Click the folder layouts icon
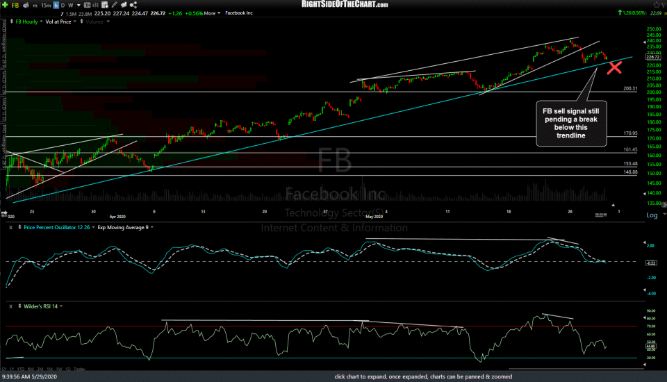The width and height of the screenshot is (667, 382). coord(124,5)
